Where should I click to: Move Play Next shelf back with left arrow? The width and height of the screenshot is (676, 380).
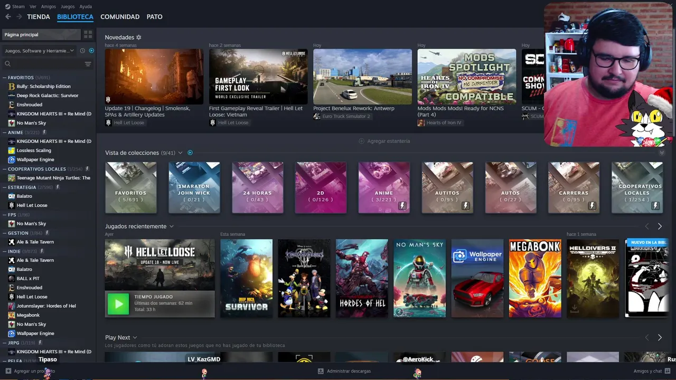point(647,337)
